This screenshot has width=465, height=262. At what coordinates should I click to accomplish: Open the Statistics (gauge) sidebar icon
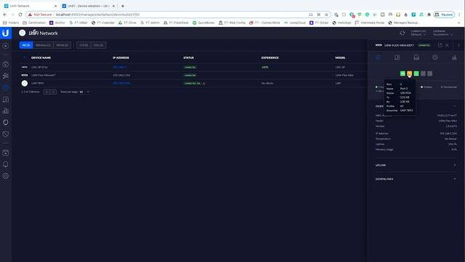click(x=6, y=64)
